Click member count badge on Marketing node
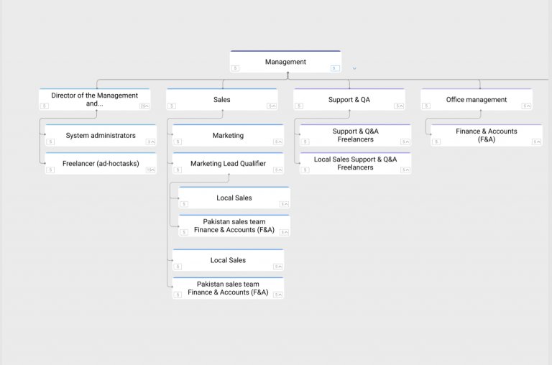Viewport: 552px width, 365px height. pyautogui.click(x=178, y=142)
